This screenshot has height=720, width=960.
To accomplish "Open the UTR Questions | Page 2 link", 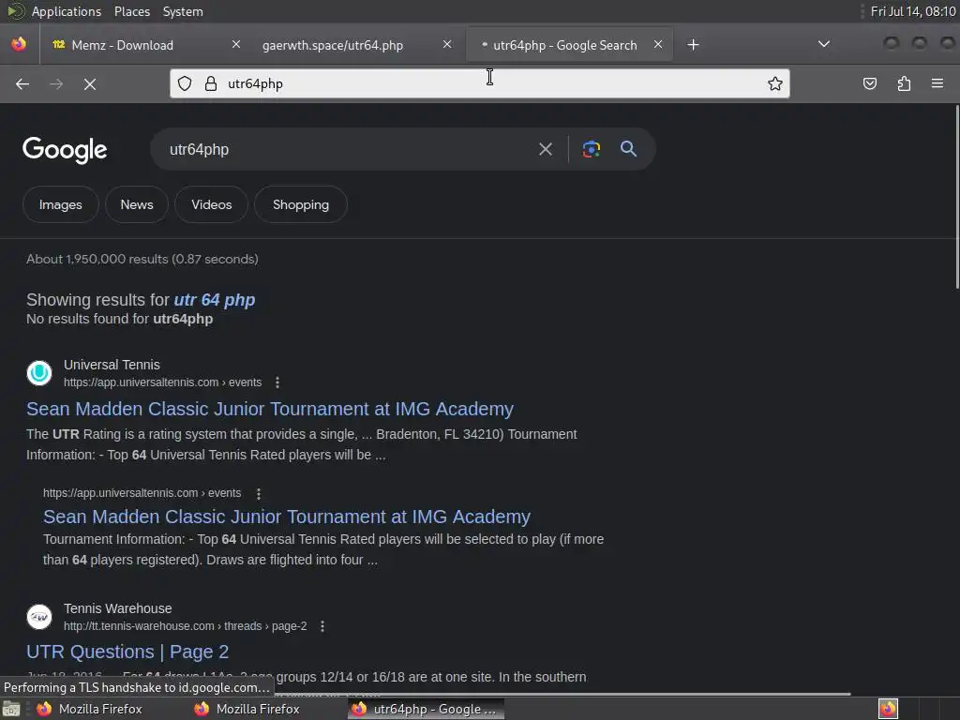I will coord(127,652).
